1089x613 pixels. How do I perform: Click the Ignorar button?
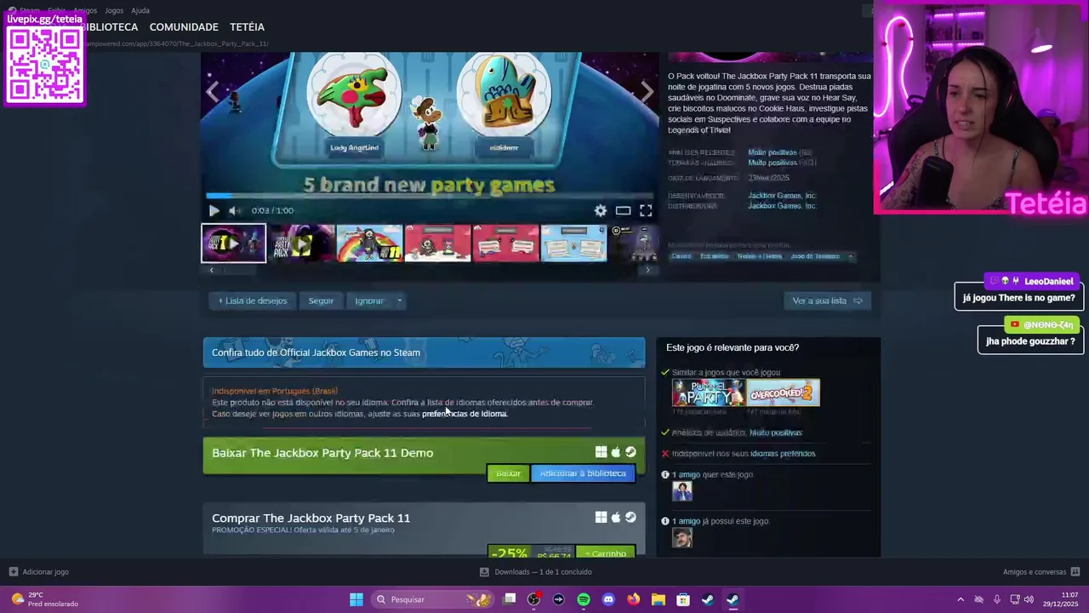tap(369, 301)
